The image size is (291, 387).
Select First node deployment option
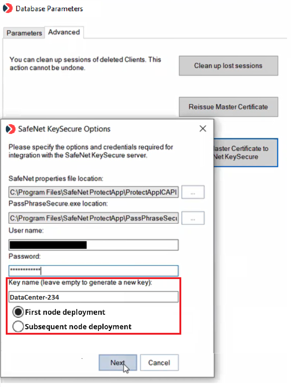(x=18, y=312)
